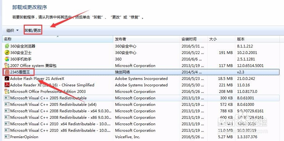This screenshot has height=141, width=284.
Task: Select Microsoft Office Professional Edition 2003 entry
Action: click(48, 92)
